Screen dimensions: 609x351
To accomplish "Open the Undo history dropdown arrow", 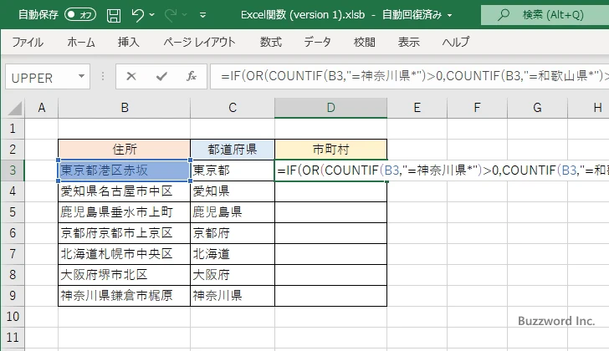I will coord(152,15).
